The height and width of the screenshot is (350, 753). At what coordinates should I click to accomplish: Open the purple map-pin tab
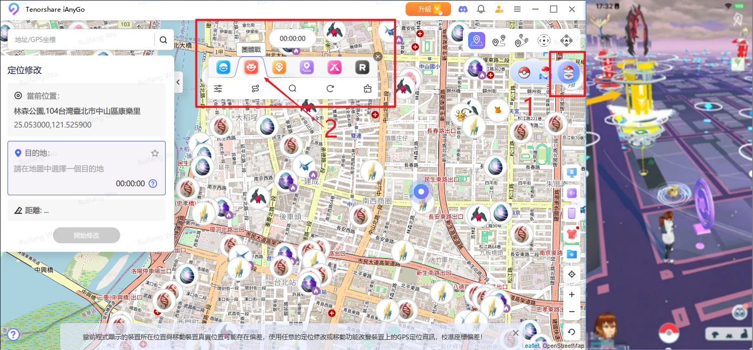coord(307,67)
